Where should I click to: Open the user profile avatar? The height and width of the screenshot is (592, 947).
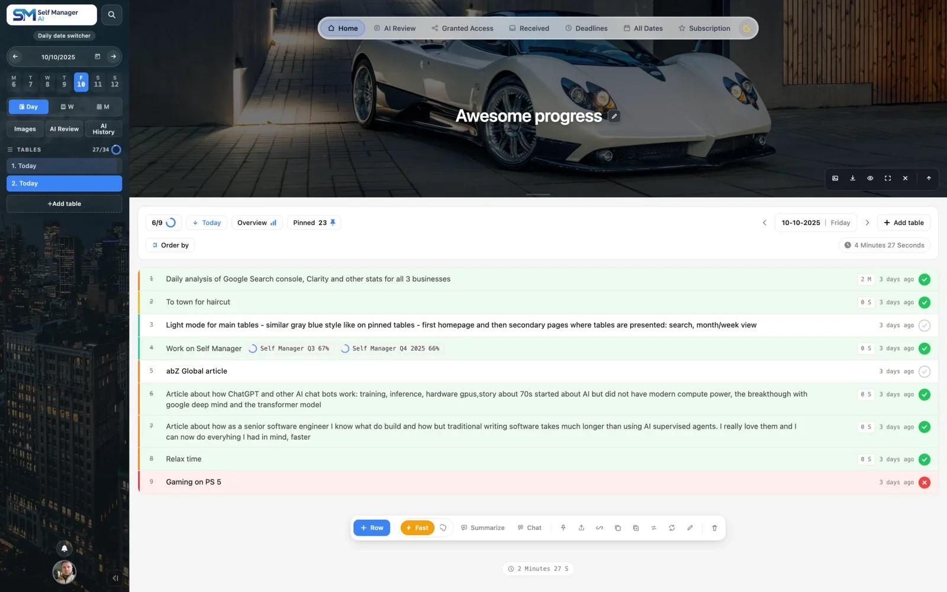(x=65, y=572)
